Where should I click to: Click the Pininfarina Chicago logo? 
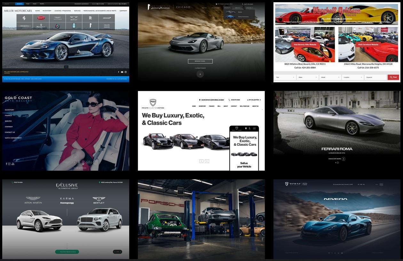[x=169, y=7]
